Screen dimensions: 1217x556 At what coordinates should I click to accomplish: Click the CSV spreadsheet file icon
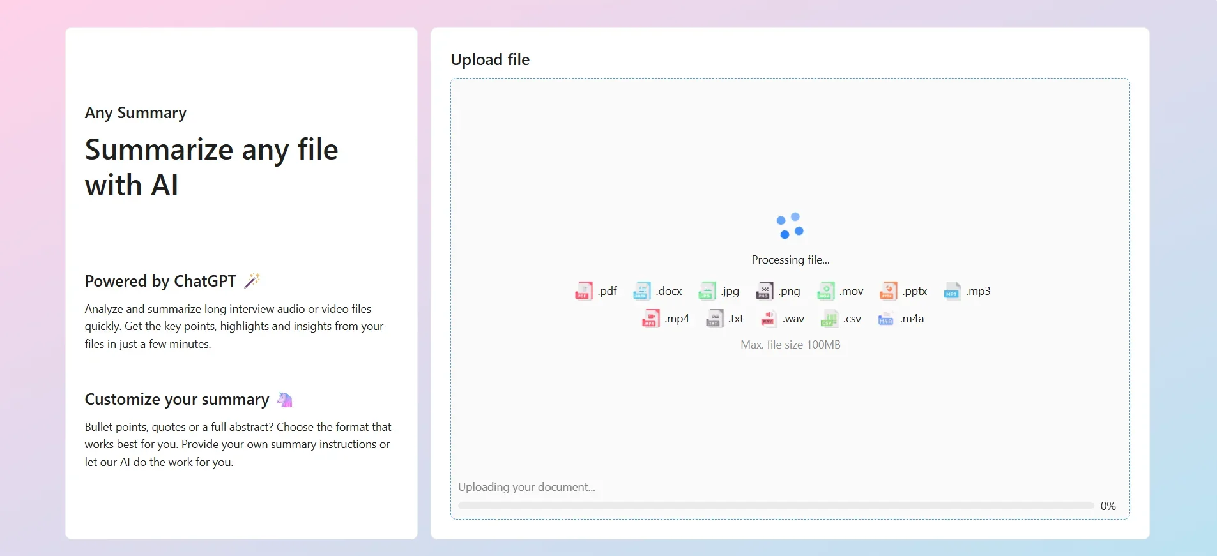829,319
